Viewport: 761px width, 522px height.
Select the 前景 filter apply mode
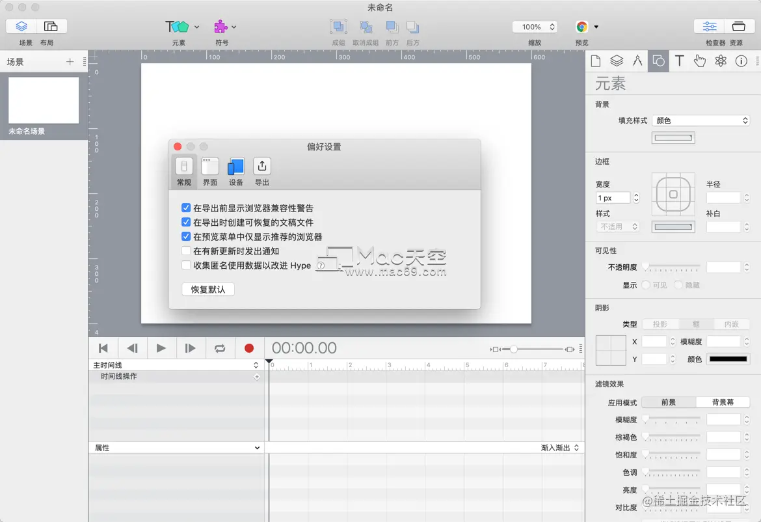coord(669,402)
